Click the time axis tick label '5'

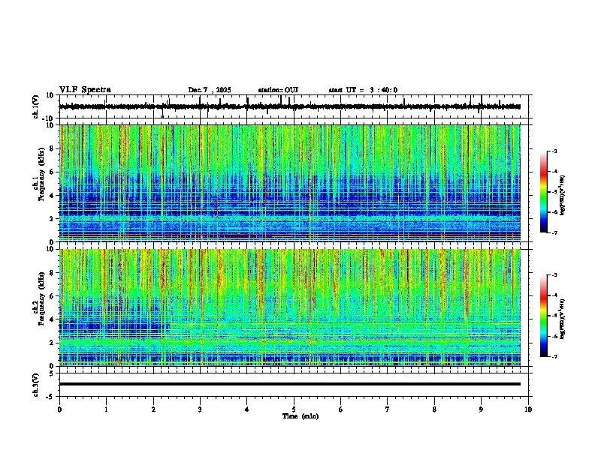294,409
